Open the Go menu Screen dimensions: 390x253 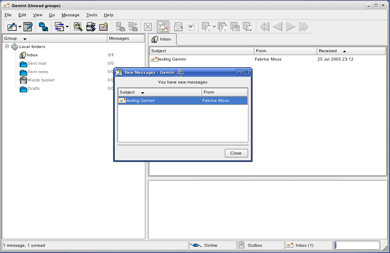pyautogui.click(x=52, y=15)
